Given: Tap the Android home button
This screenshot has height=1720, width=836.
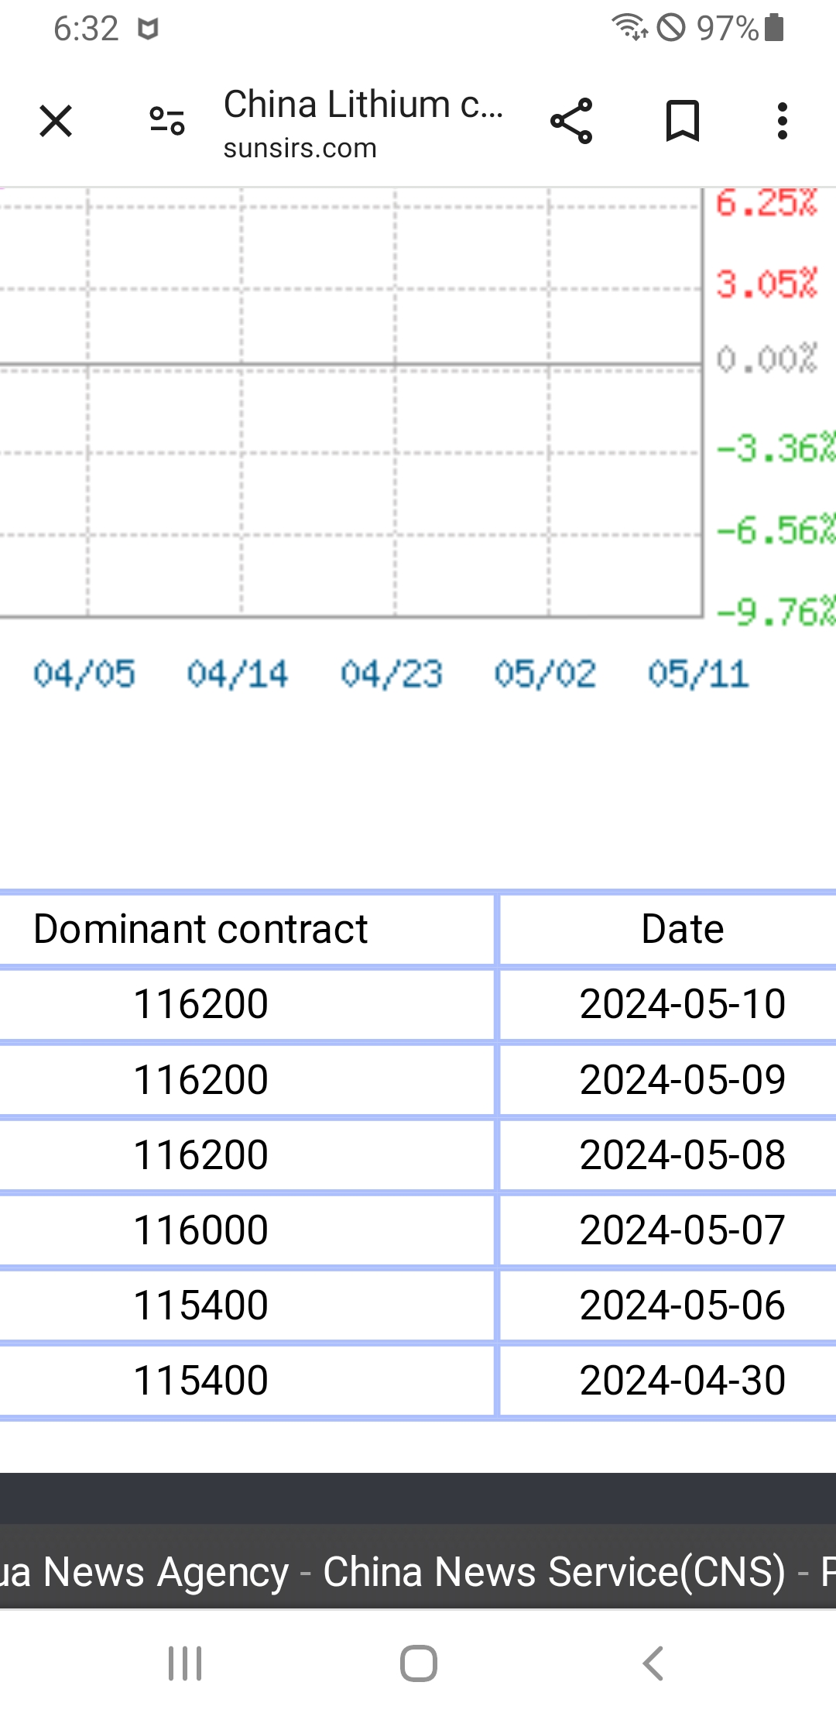Looking at the screenshot, I should click(419, 1663).
